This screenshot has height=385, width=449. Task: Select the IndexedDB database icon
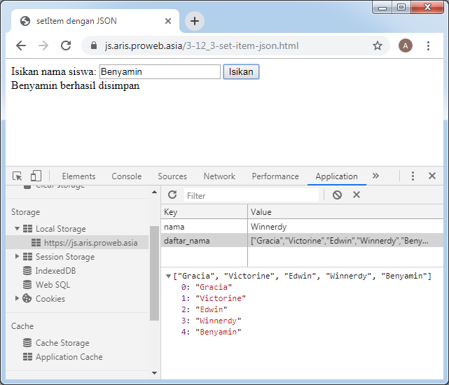coord(27,270)
